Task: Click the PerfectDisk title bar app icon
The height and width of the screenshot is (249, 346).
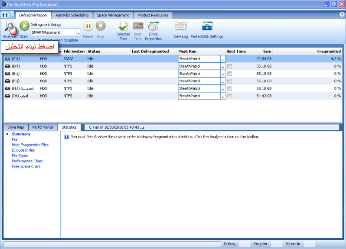Action: pyautogui.click(x=3, y=4)
